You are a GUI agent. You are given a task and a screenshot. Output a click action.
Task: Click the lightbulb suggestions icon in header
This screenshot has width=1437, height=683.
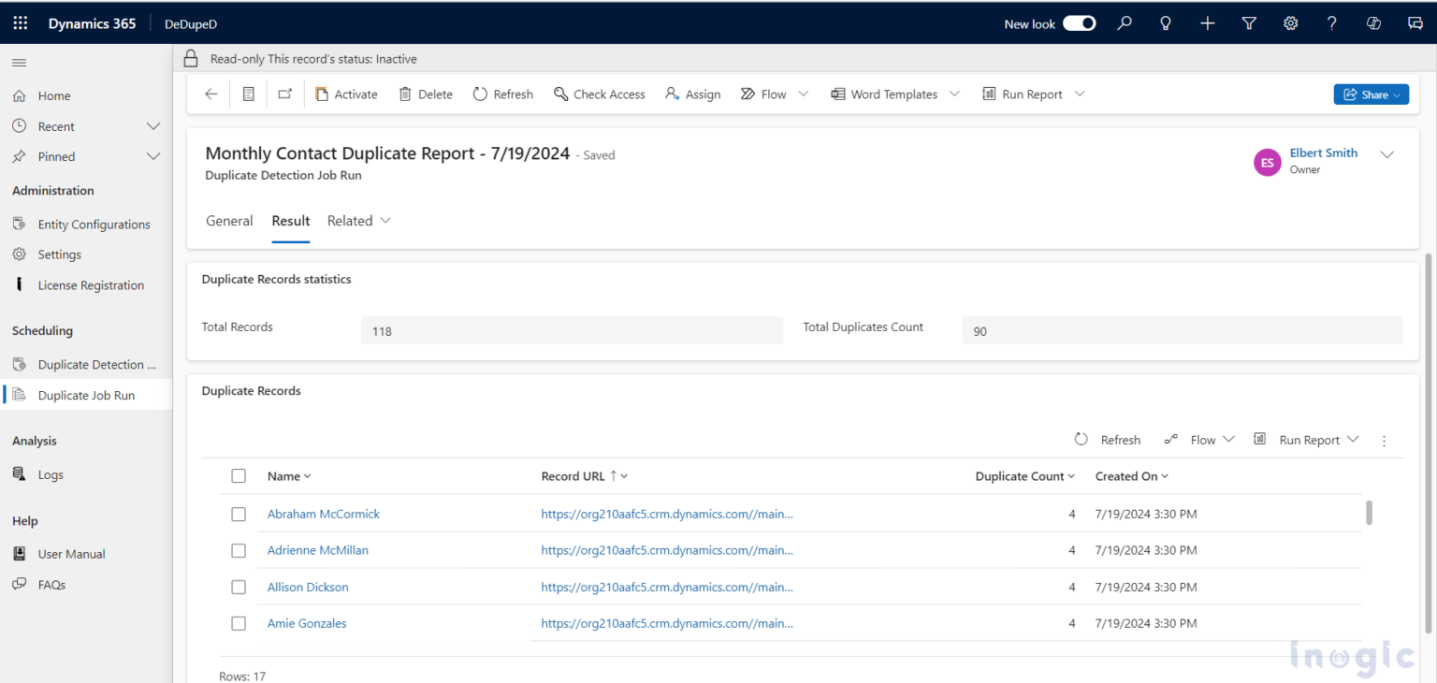[x=1166, y=22]
